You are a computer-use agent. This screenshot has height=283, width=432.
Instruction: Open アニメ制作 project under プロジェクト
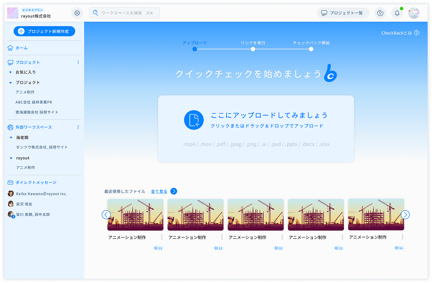[25, 92]
